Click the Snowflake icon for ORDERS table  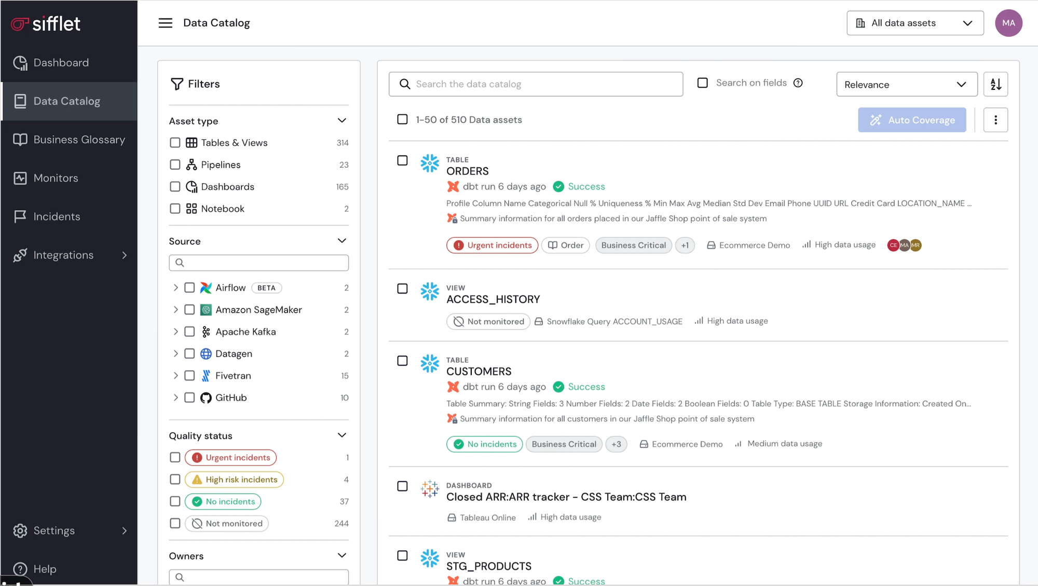(430, 163)
